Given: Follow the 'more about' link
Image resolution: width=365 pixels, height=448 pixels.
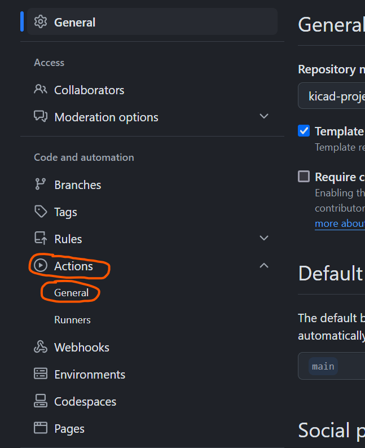Looking at the screenshot, I should coord(340,223).
